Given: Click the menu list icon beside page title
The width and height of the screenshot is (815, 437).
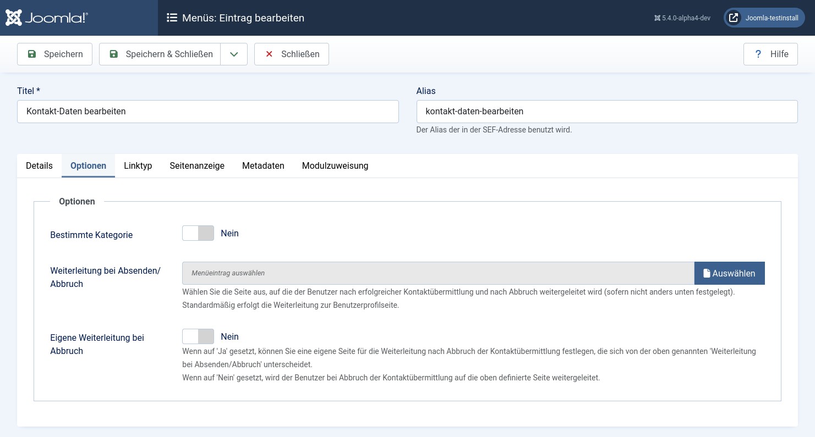Looking at the screenshot, I should [172, 18].
